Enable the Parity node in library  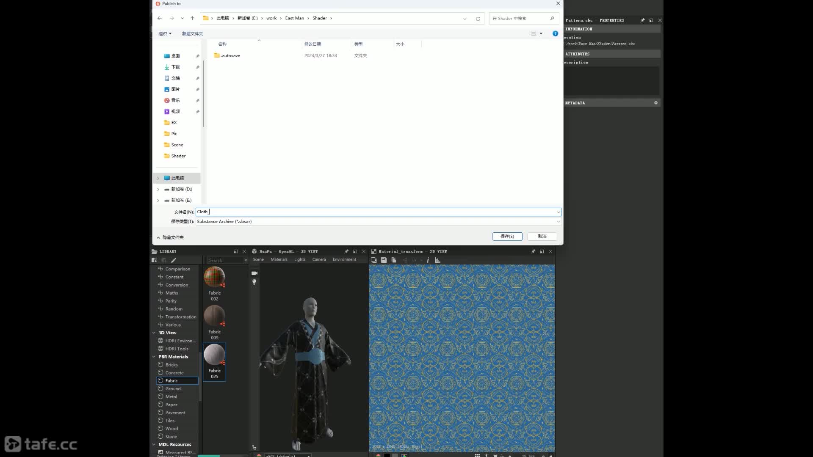[170, 300]
